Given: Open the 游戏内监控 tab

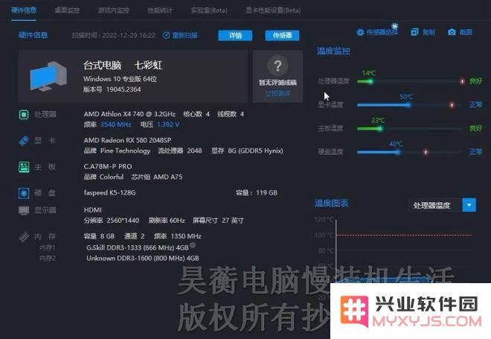Looking at the screenshot, I should point(113,10).
